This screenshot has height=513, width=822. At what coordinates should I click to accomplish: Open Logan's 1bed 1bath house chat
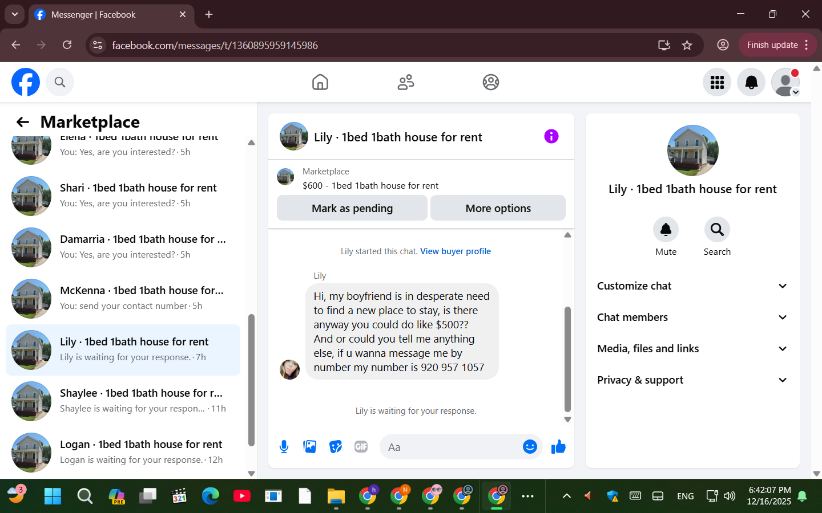pos(123,453)
